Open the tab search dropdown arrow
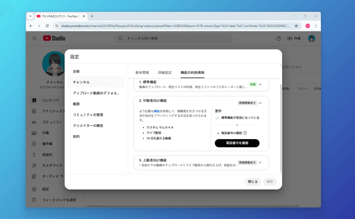Screen dimensions: 355x219 click(x=30, y=16)
